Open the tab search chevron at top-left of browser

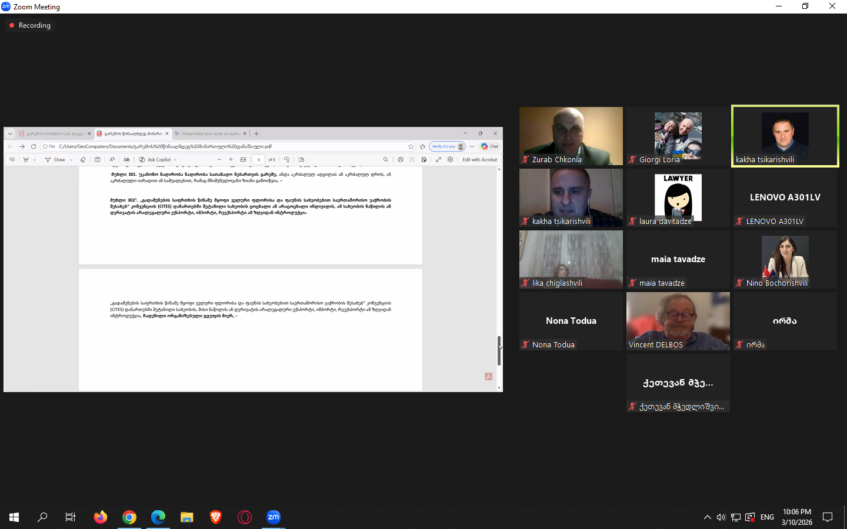(10, 133)
